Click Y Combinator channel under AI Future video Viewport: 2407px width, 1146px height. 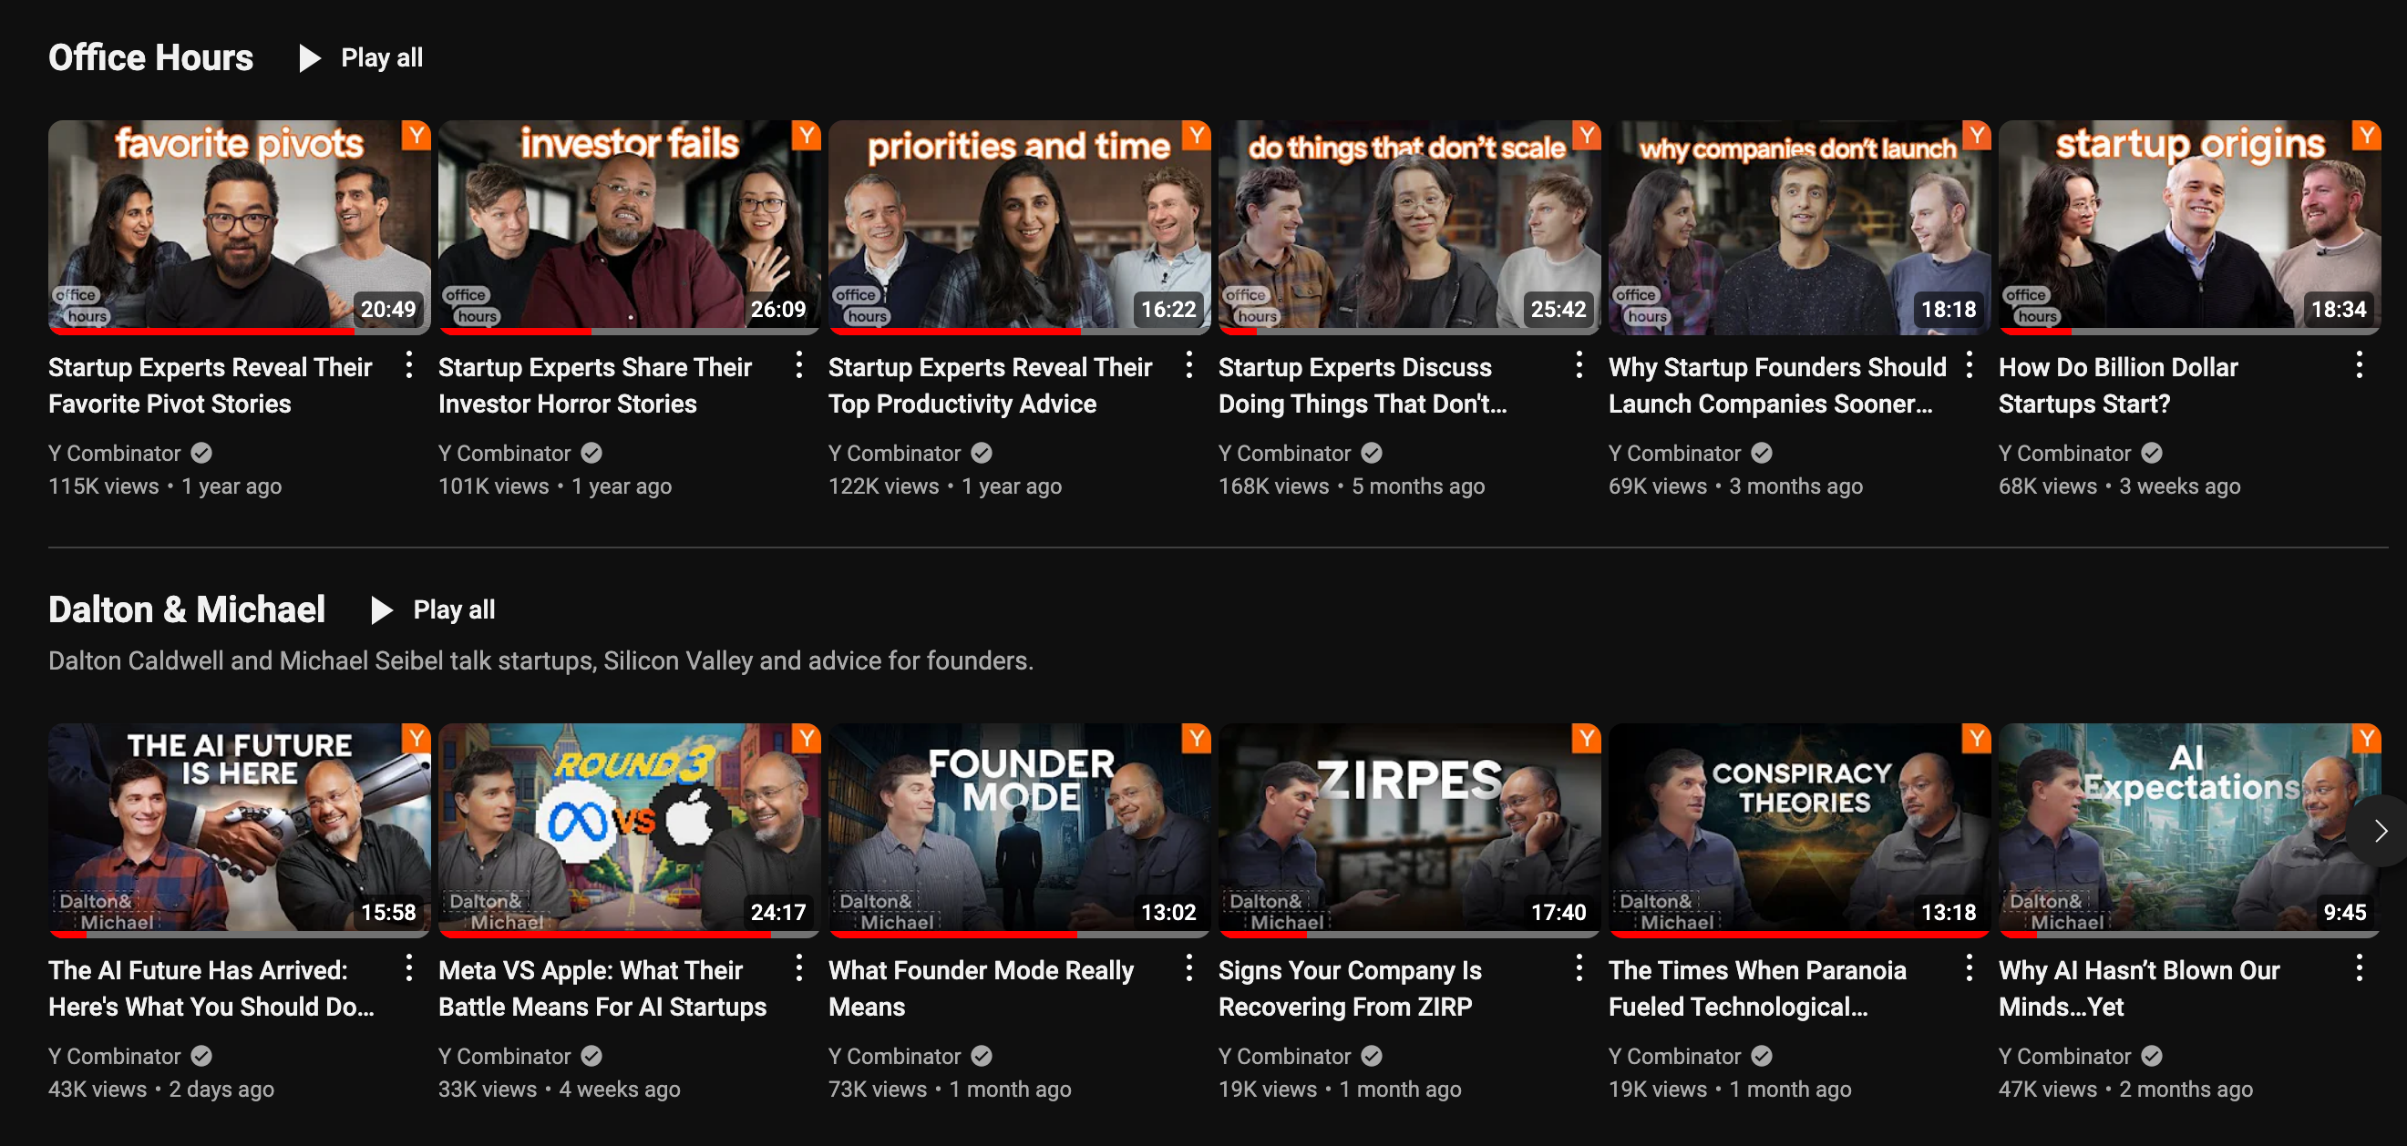[x=114, y=1057]
